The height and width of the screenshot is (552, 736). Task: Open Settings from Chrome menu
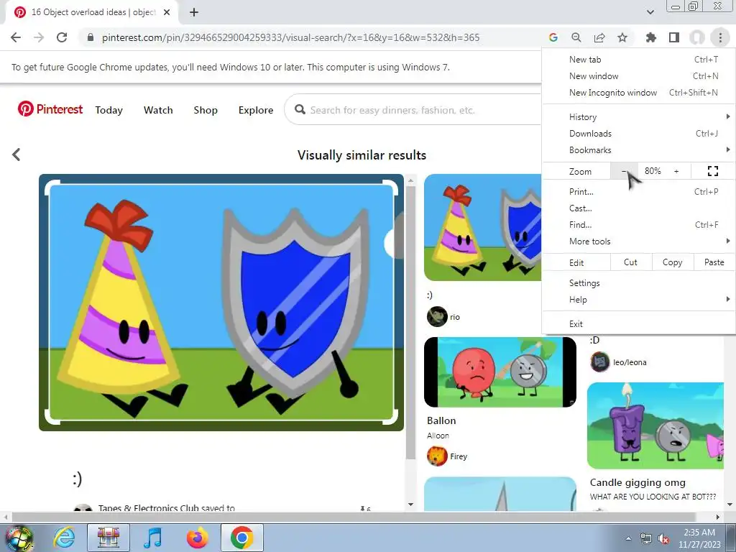click(x=638, y=283)
